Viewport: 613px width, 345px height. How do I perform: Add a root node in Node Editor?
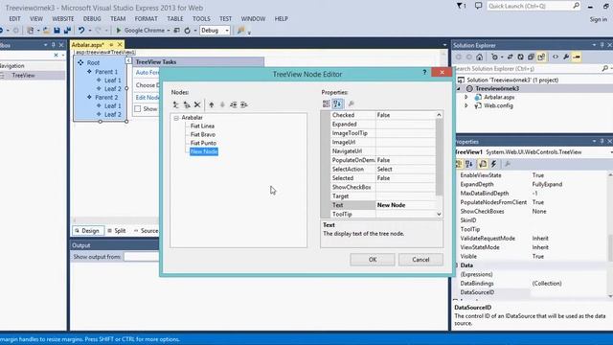[x=176, y=104]
